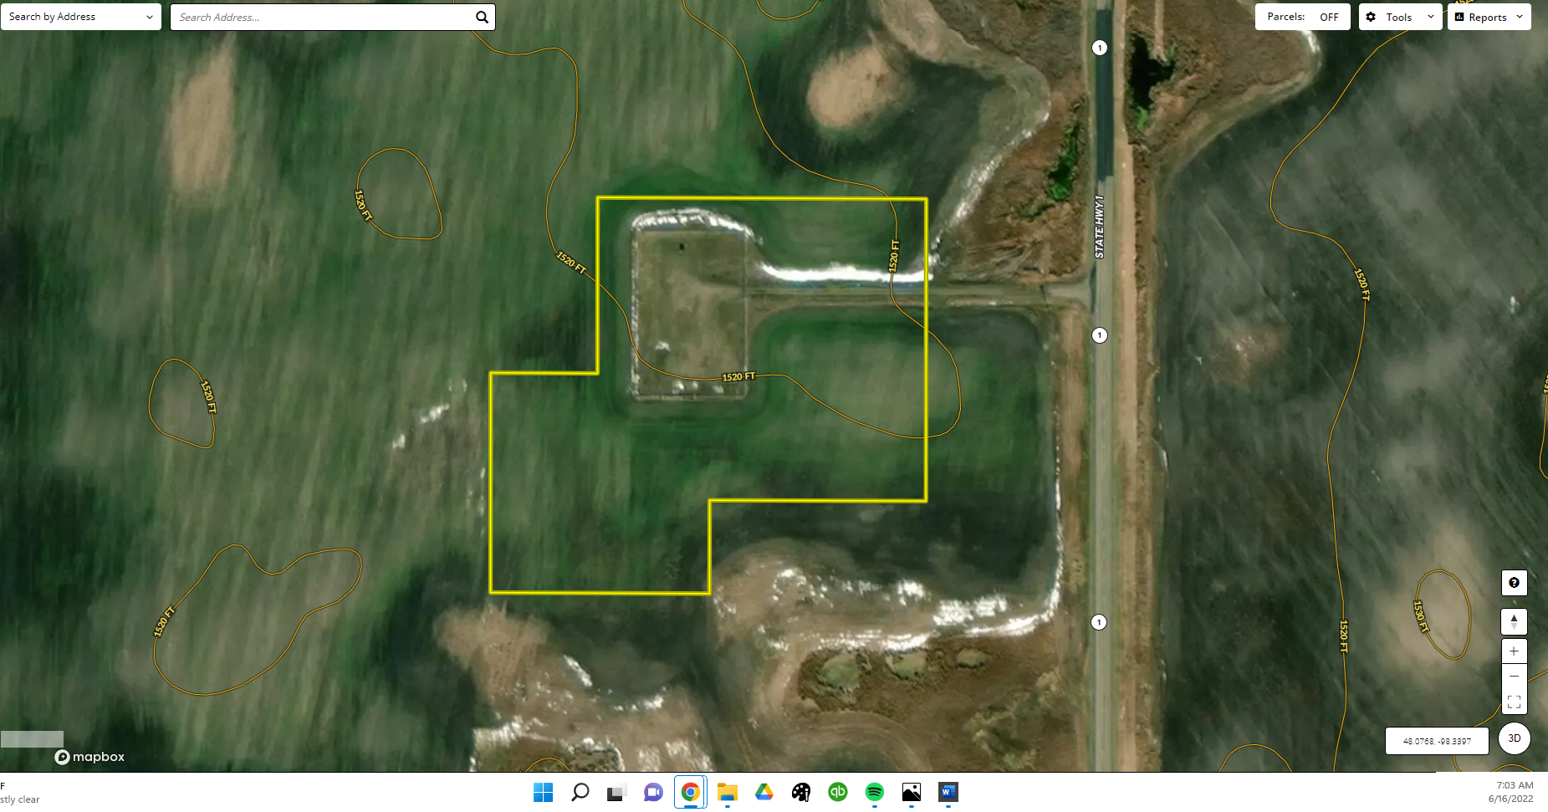Expand the Reports dropdown menu
The width and height of the screenshot is (1548, 812).
1489,17
